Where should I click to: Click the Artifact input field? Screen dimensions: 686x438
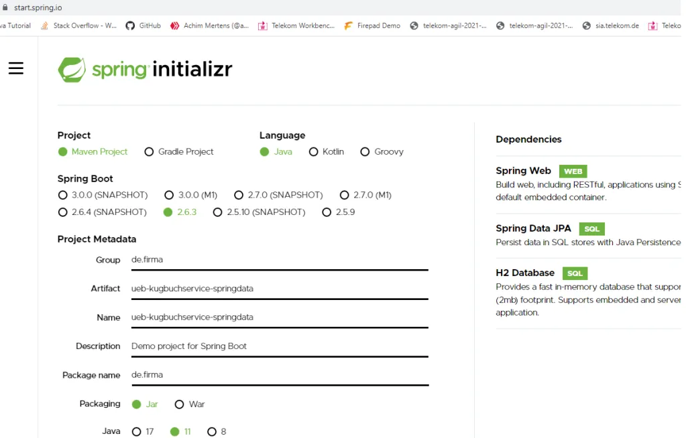[x=280, y=289]
